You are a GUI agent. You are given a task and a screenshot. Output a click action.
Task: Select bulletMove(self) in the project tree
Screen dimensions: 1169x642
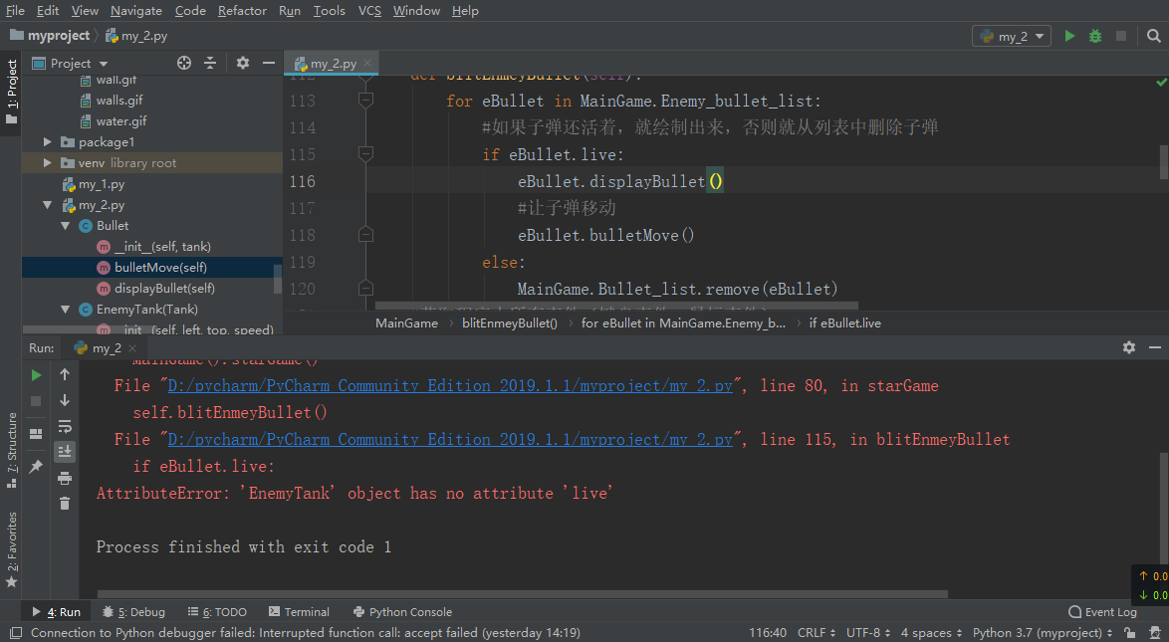click(x=160, y=267)
